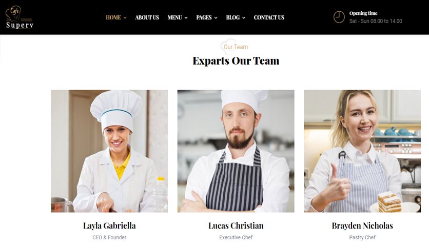Open Brayden Nicholas's profile name link
Image resolution: width=429 pixels, height=248 pixels.
pos(362,225)
